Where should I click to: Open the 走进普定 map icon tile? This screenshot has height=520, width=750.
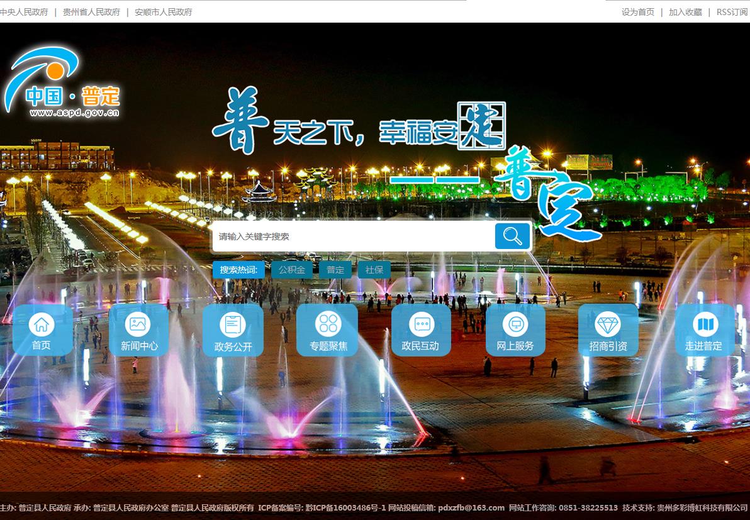click(705, 331)
